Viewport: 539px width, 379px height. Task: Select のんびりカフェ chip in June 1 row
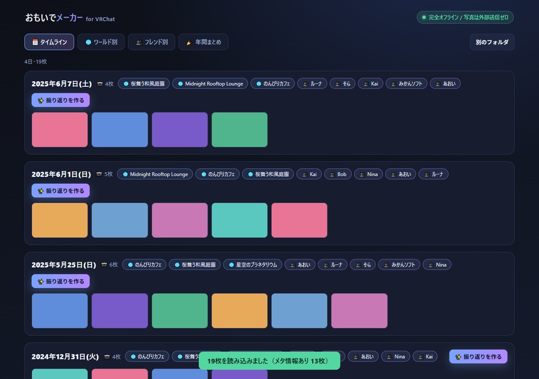point(217,174)
